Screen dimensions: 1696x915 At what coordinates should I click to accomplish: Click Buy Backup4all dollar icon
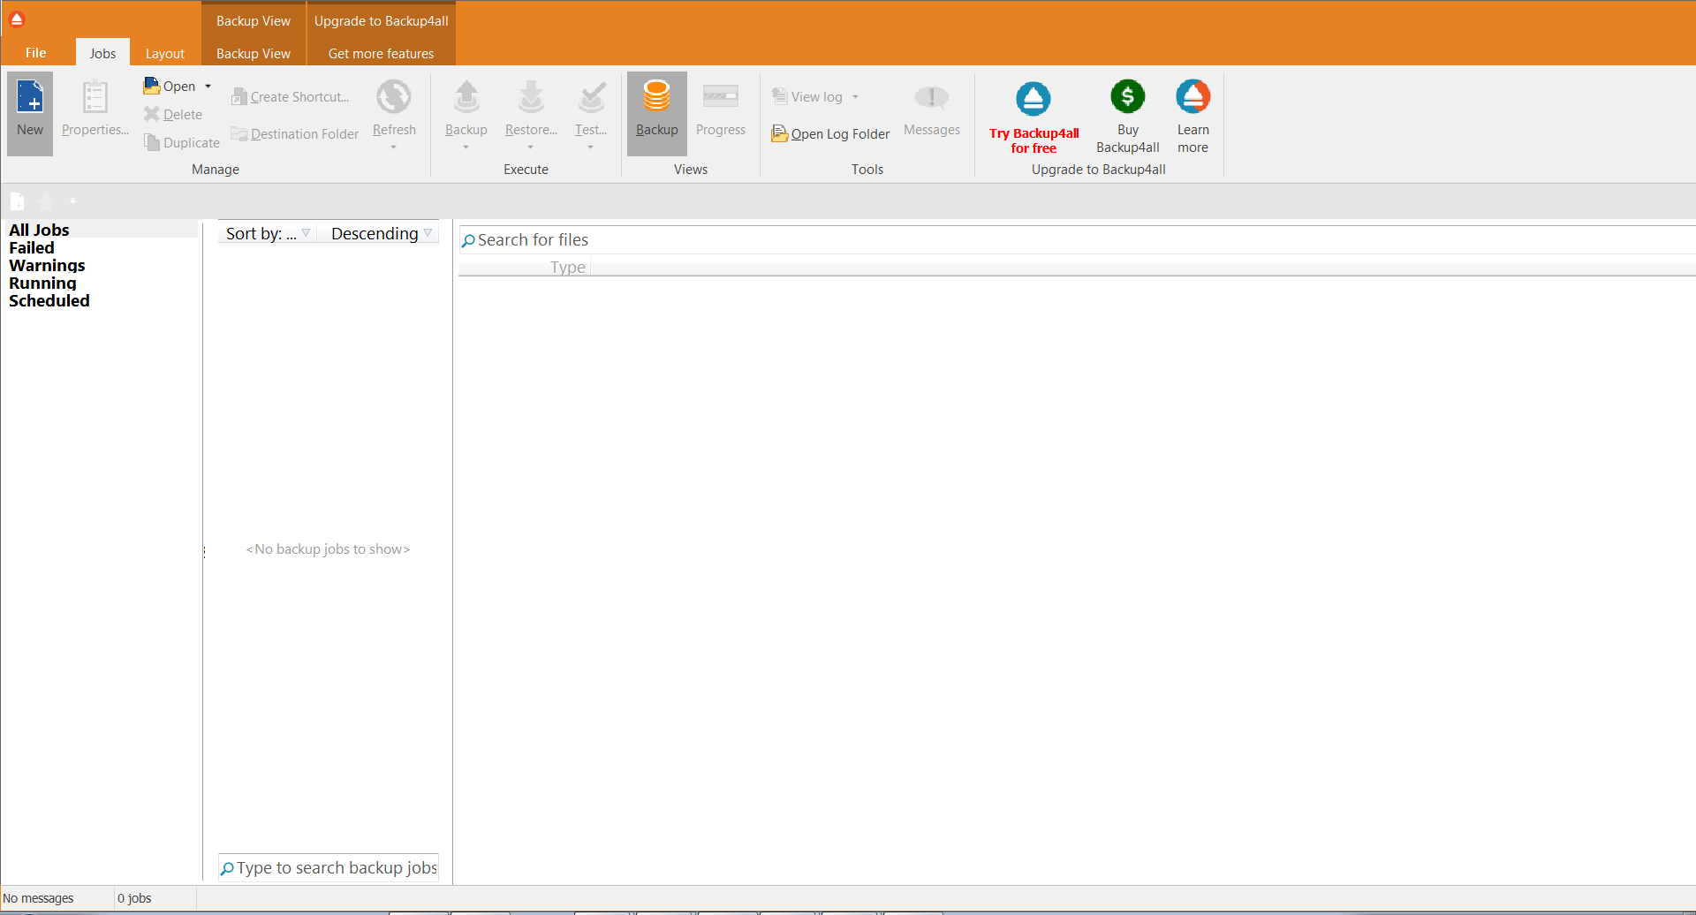tap(1128, 96)
